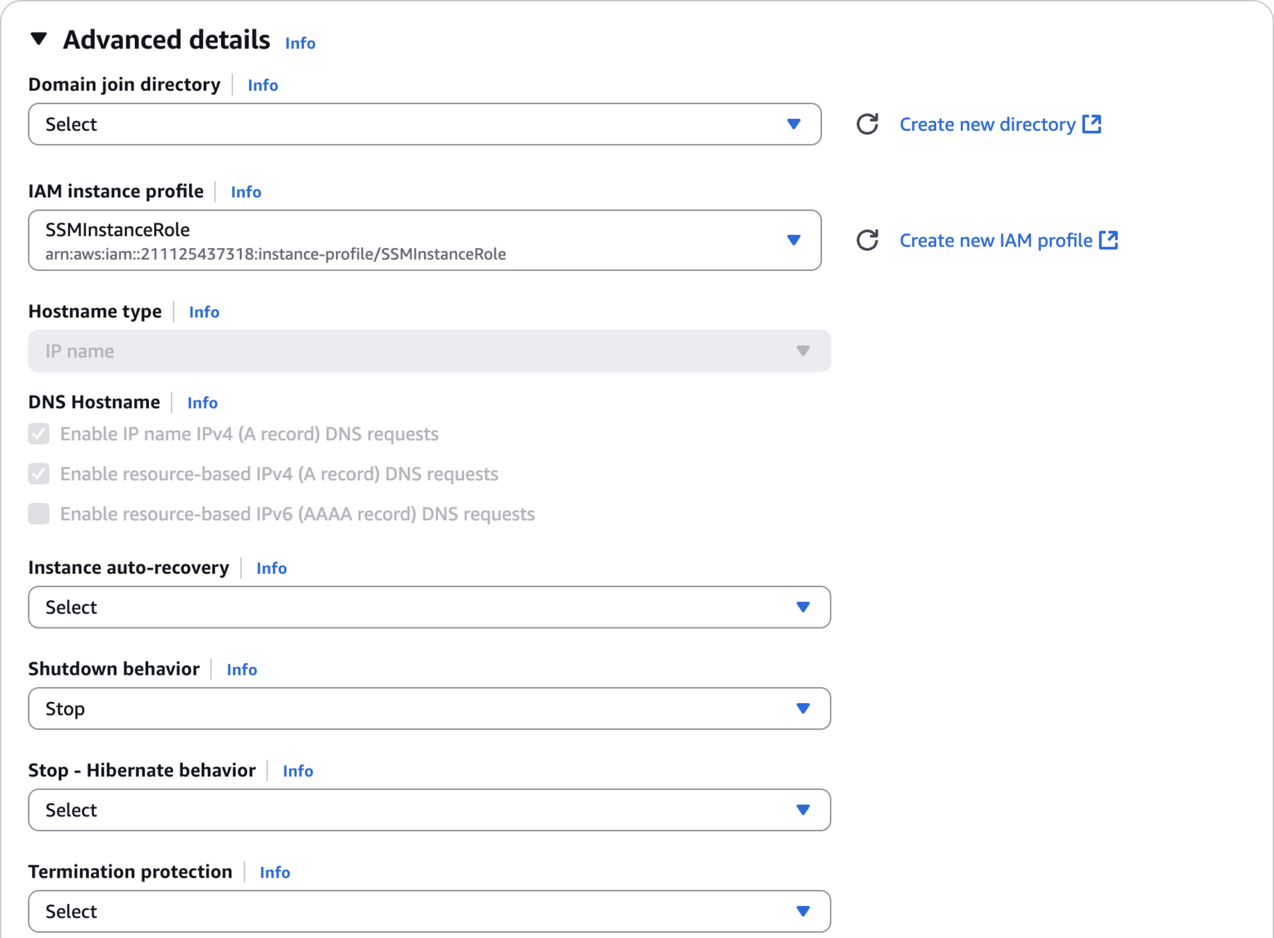Viewport: 1274px width, 938px height.
Task: Expand the Termination protection dropdown
Action: pyautogui.click(x=429, y=912)
